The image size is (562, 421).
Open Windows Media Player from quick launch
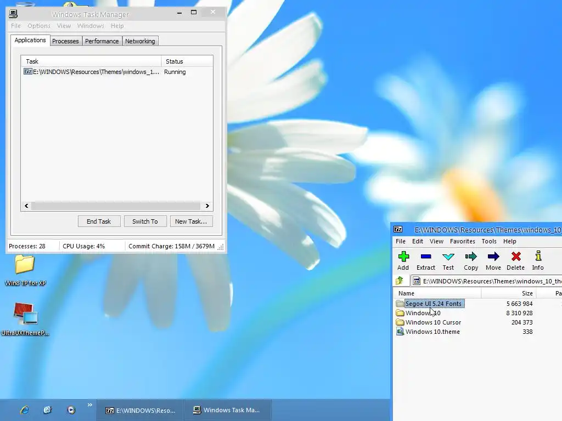(x=71, y=410)
